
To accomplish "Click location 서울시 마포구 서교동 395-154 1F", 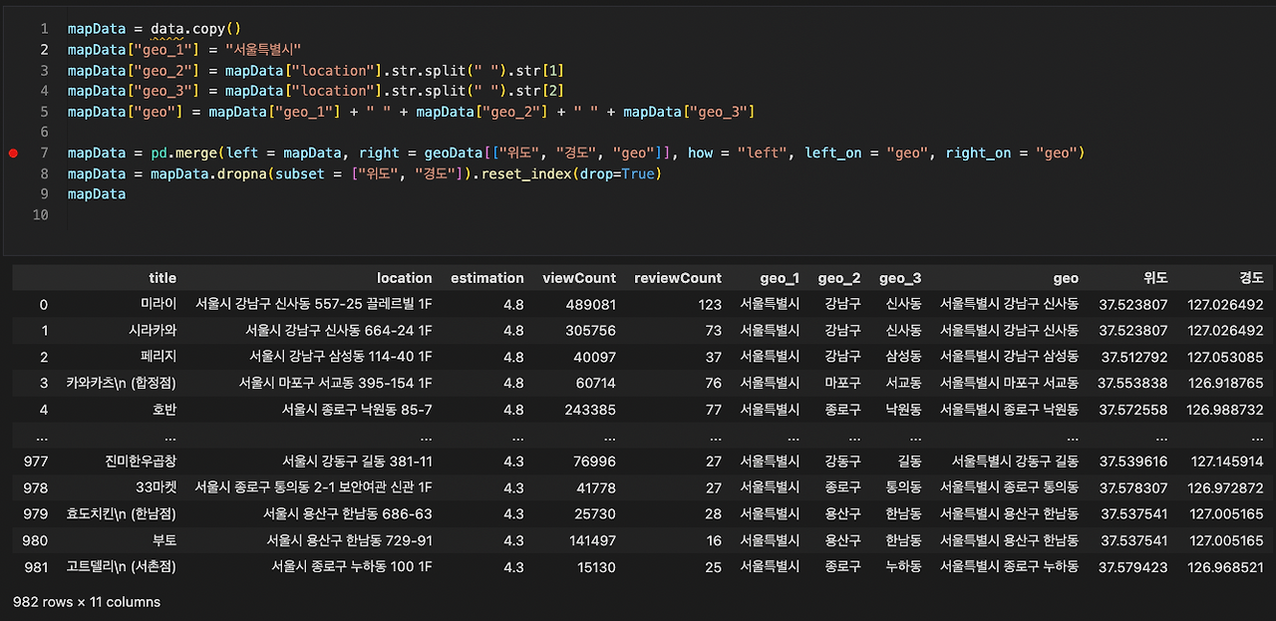I will pos(336,382).
